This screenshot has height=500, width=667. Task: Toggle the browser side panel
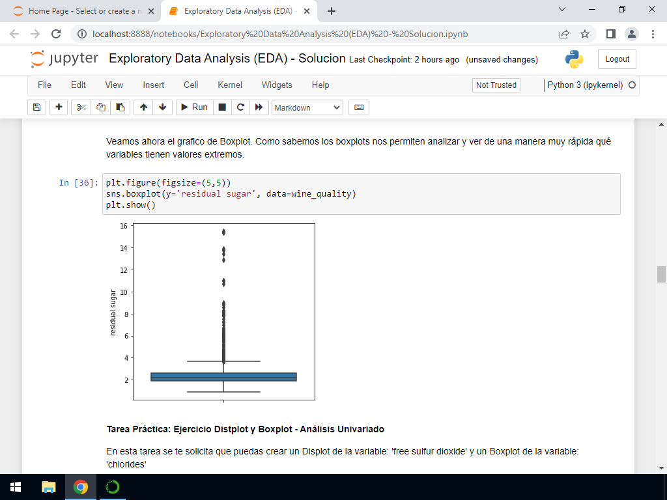point(611,34)
